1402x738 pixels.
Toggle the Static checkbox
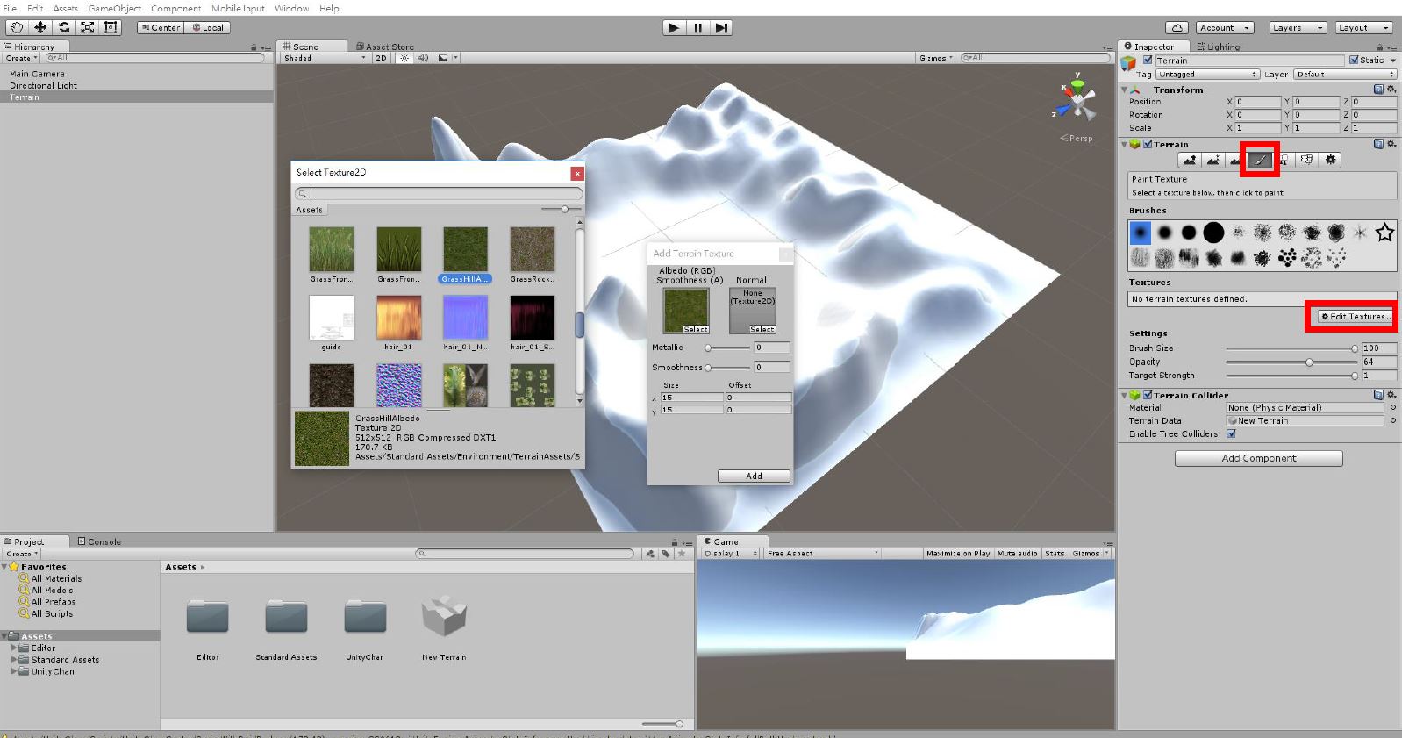tap(1354, 61)
